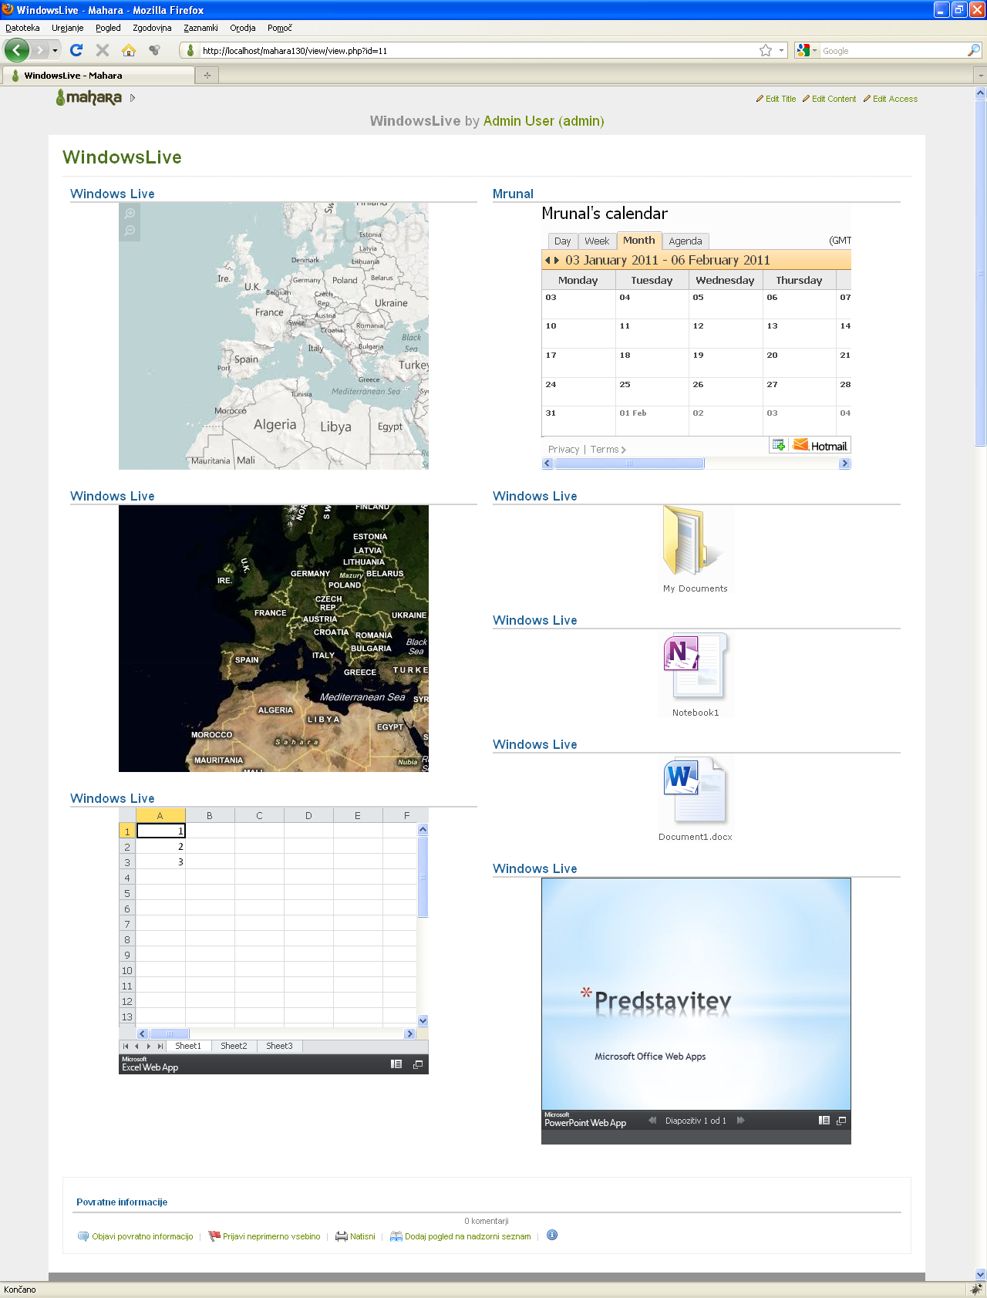Image resolution: width=987 pixels, height=1298 pixels.
Task: Zoom out on the Windows Live map
Action: (130, 231)
